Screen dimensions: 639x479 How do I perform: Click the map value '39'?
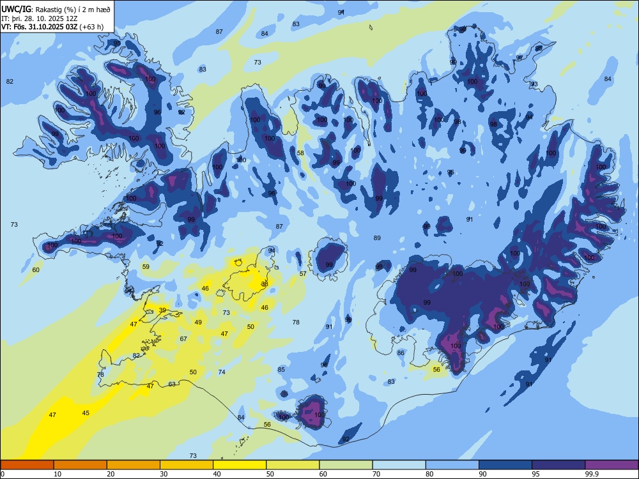coord(162,310)
